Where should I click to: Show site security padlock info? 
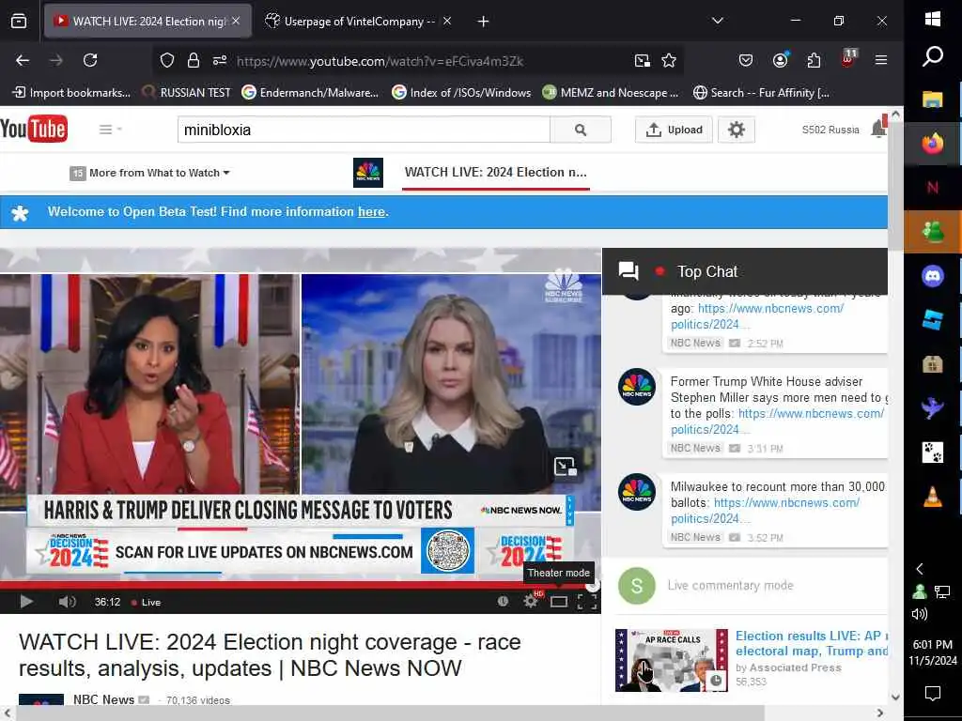(194, 60)
